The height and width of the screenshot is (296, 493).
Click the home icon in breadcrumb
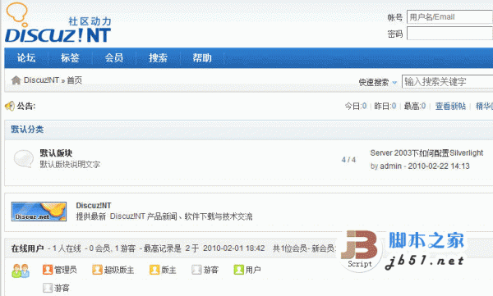click(16, 80)
